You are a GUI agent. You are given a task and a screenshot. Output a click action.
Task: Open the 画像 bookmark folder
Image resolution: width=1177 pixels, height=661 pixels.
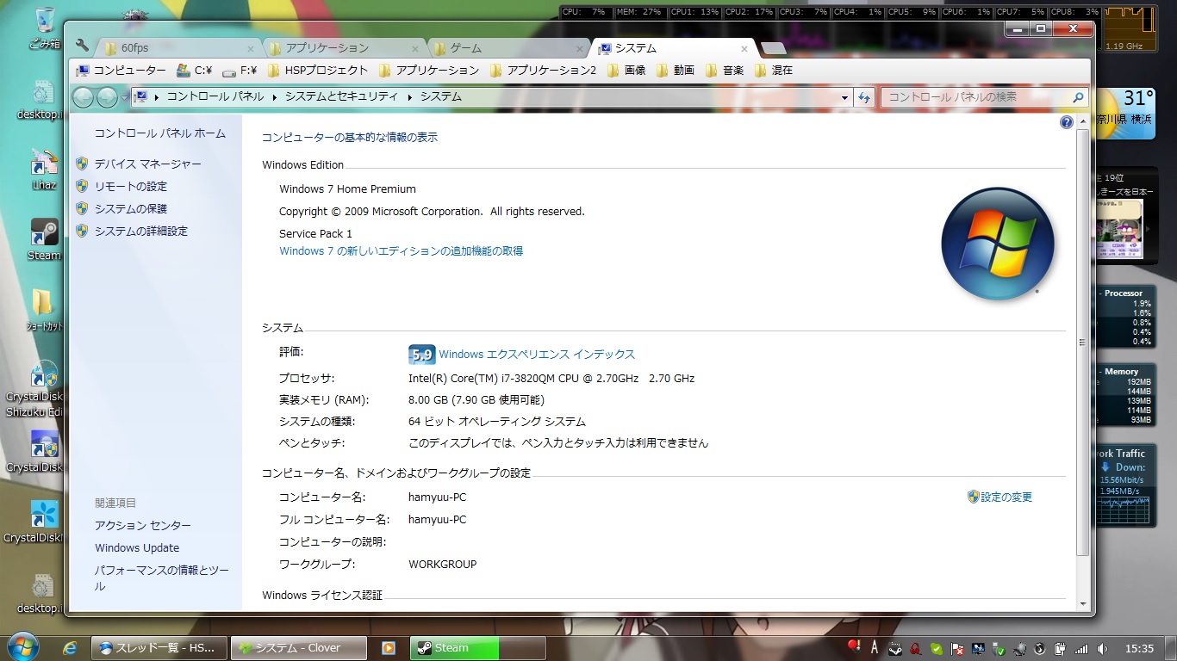(626, 71)
